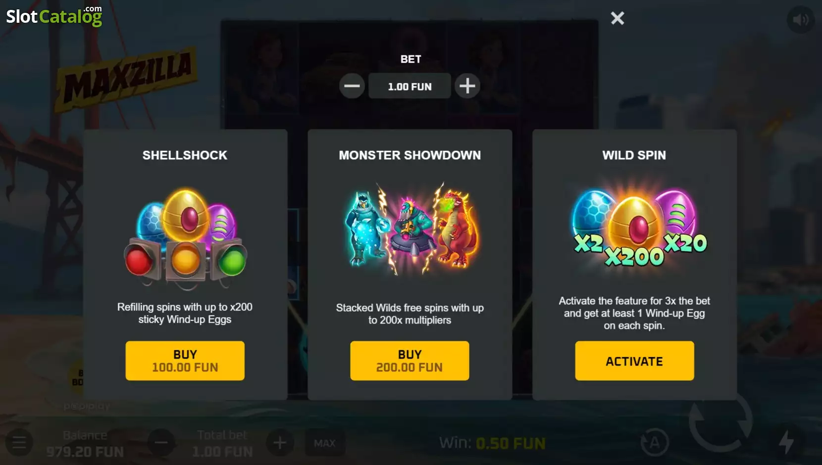Decrease the bet amount in popup

pos(352,86)
